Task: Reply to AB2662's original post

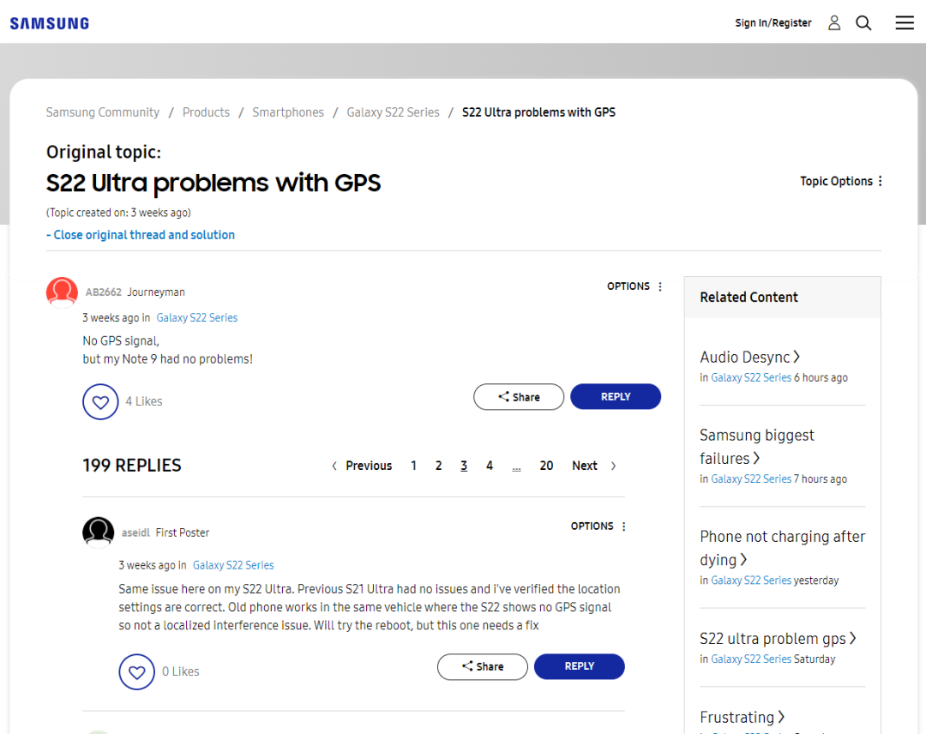Action: coord(616,397)
